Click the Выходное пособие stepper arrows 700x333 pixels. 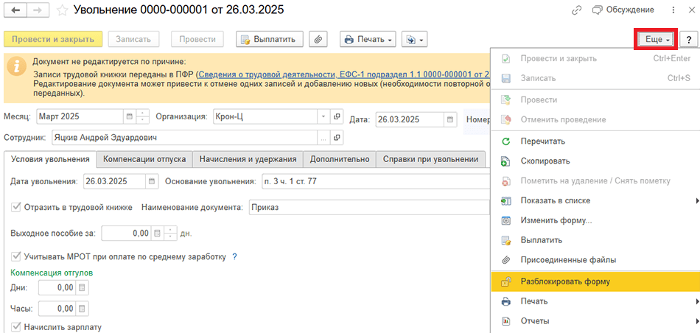(170, 233)
